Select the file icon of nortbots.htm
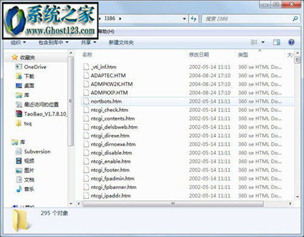The image size is (304, 237). (86, 101)
